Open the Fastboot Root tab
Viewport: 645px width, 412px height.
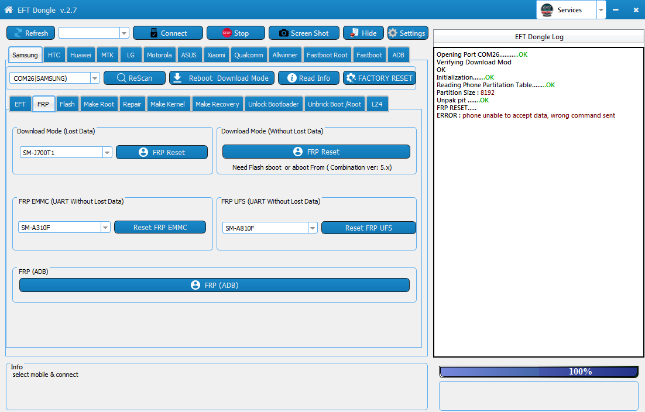click(327, 54)
